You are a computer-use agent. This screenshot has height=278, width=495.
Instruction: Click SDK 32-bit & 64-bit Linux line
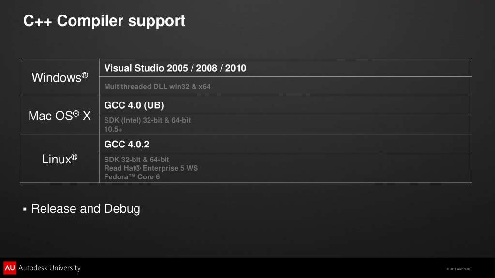point(136,160)
